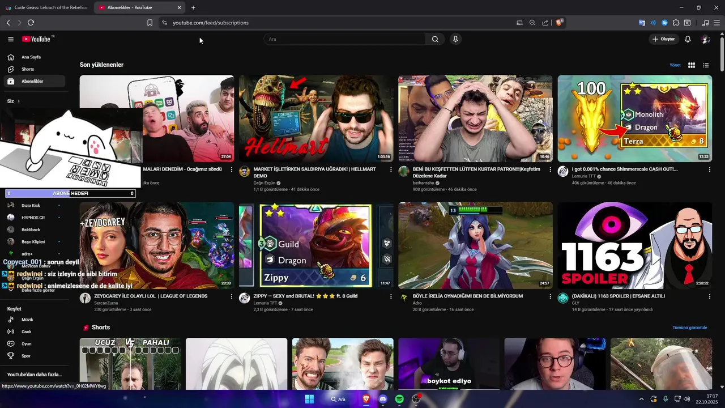Click the Google Translate extension icon
This screenshot has width=725, height=408.
(642, 23)
